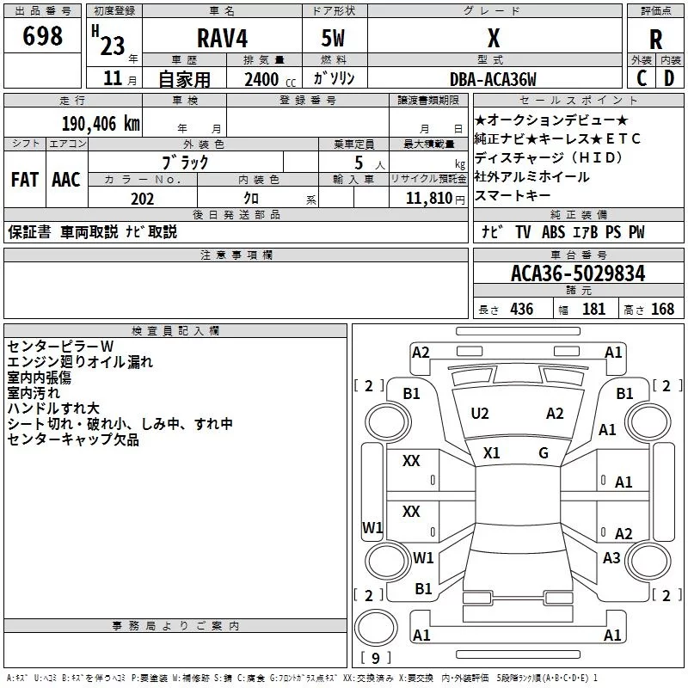Image resolution: width=688 pixels, height=688 pixels.
Task: Select エアB equipment entry
Action: click(x=586, y=232)
